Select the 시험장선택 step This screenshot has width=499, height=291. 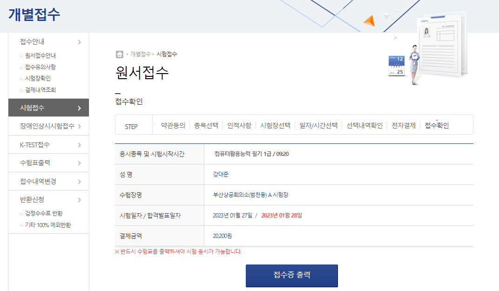coord(275,125)
